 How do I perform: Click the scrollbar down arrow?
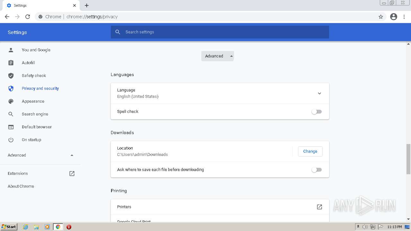tap(408, 219)
